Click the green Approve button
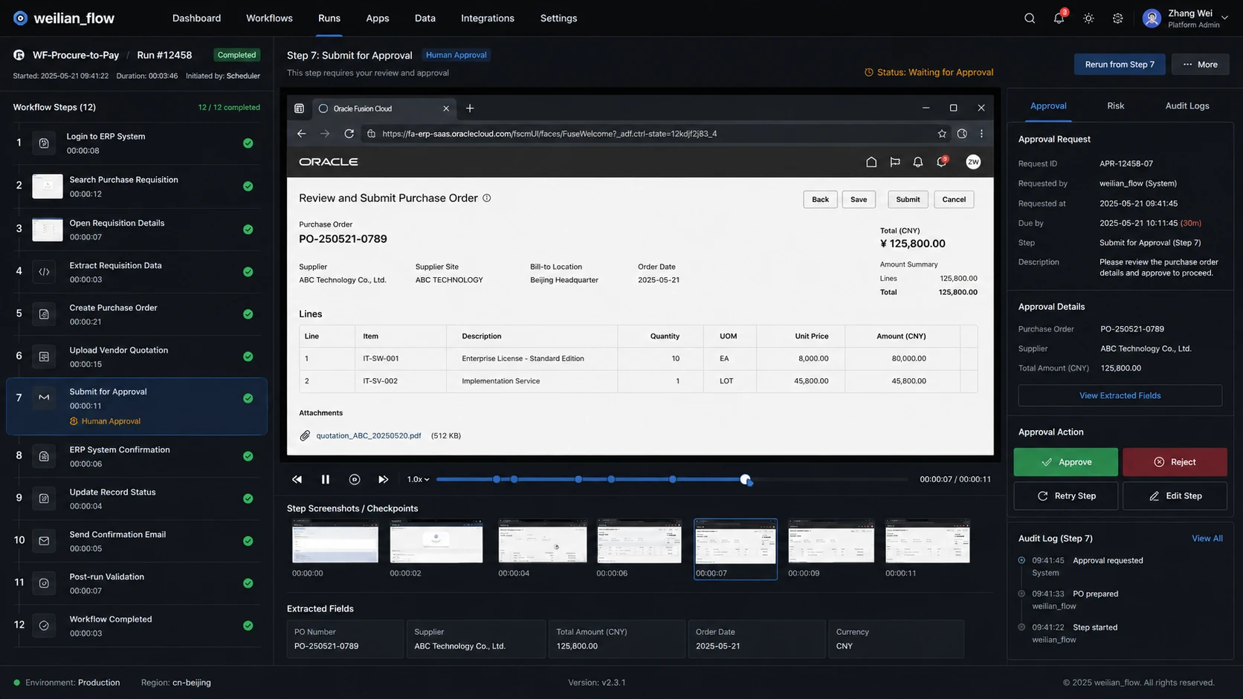 (1065, 462)
